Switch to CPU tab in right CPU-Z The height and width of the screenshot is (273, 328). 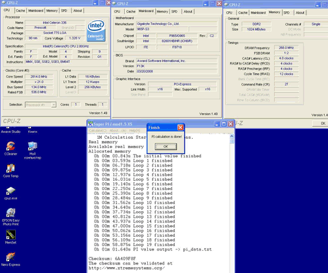(x=229, y=12)
